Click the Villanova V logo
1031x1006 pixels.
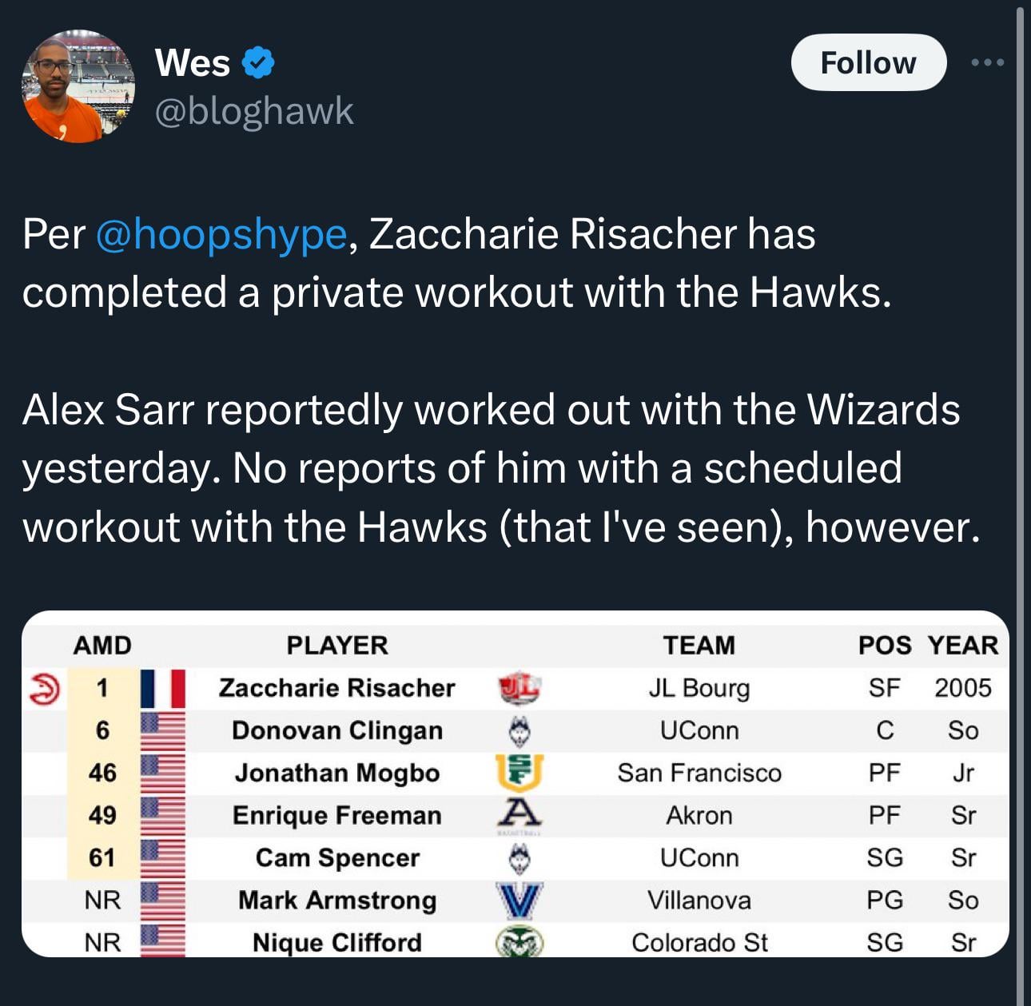click(519, 900)
